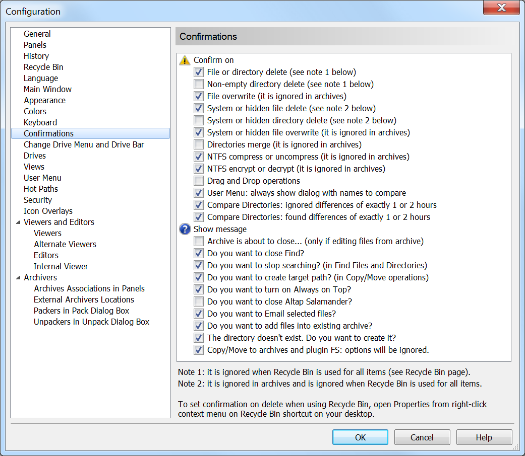Viewport: 525px width, 456px height.
Task: Toggle Directories merge confirmation checkbox
Action: [x=199, y=145]
